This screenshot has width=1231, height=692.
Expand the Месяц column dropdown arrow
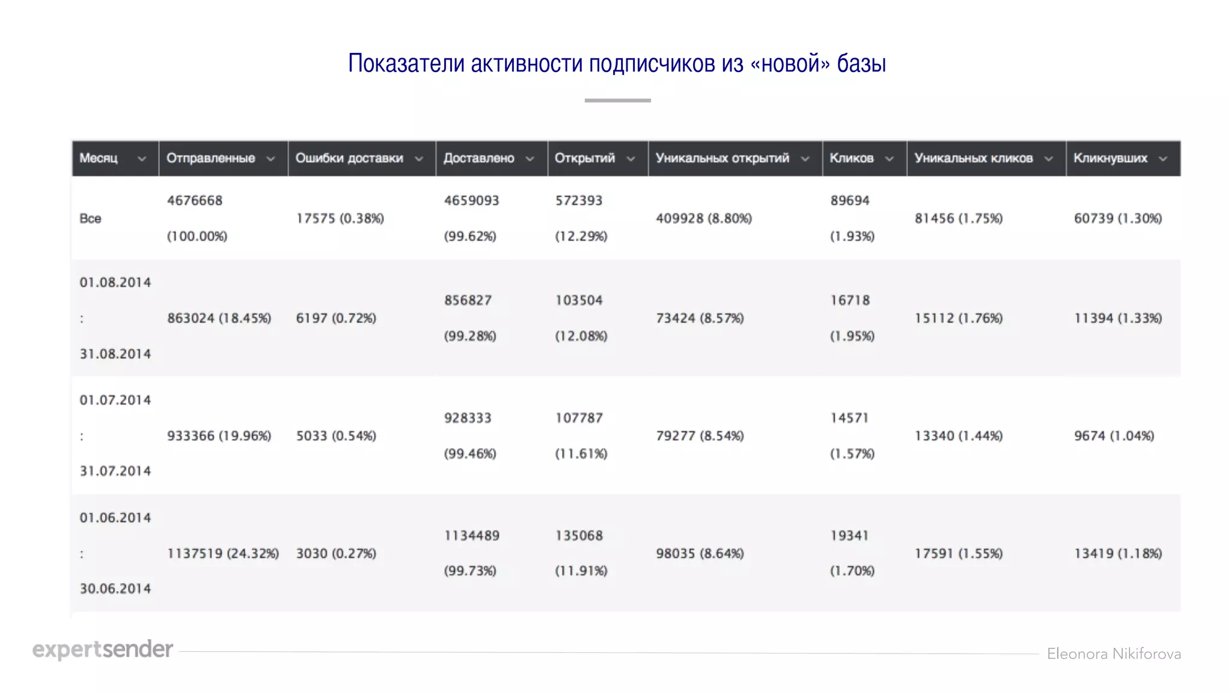[142, 159]
